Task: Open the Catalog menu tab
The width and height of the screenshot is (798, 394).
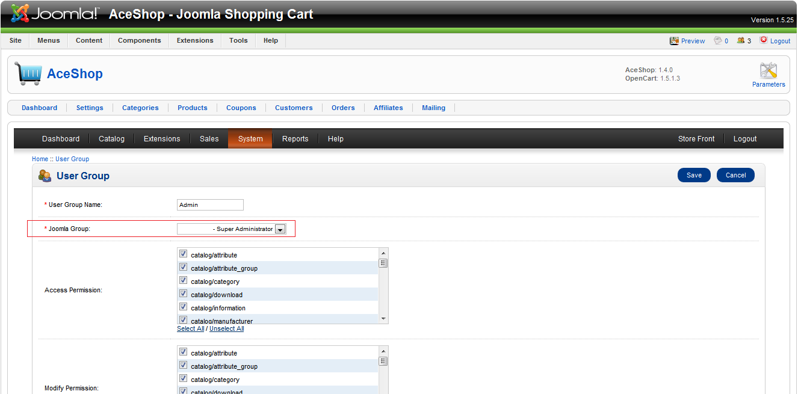Action: tap(111, 138)
